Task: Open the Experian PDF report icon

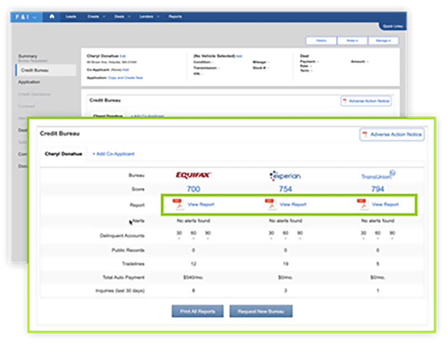Action: [x=270, y=204]
